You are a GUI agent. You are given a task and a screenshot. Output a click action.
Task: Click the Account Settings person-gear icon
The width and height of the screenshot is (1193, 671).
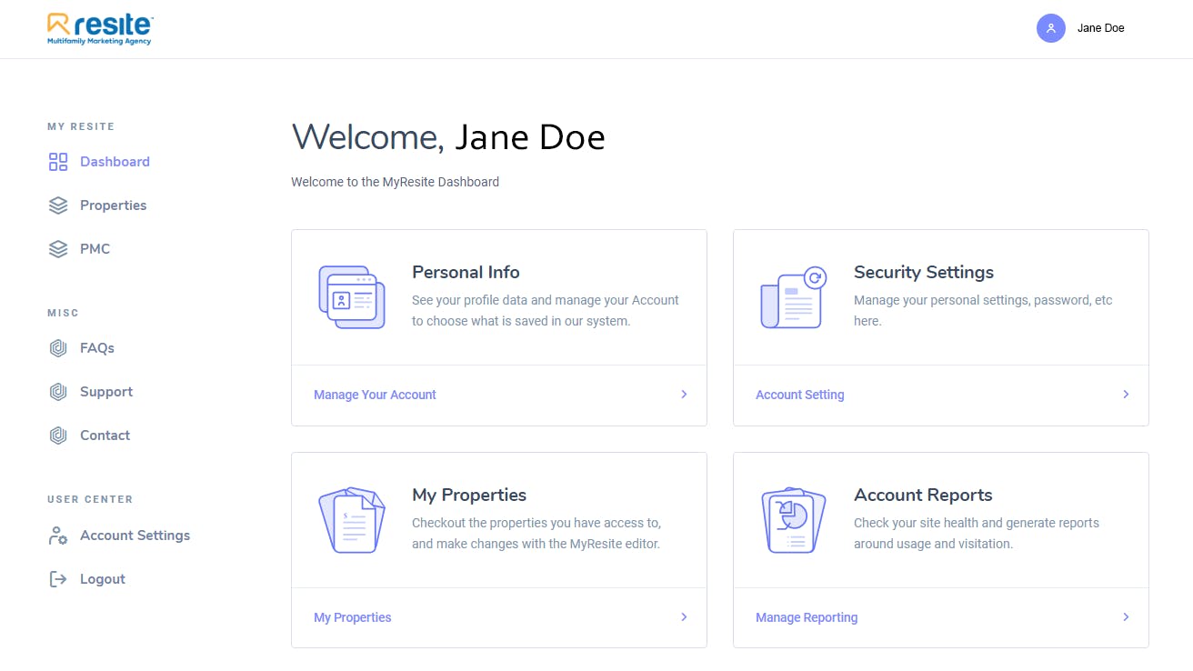58,536
